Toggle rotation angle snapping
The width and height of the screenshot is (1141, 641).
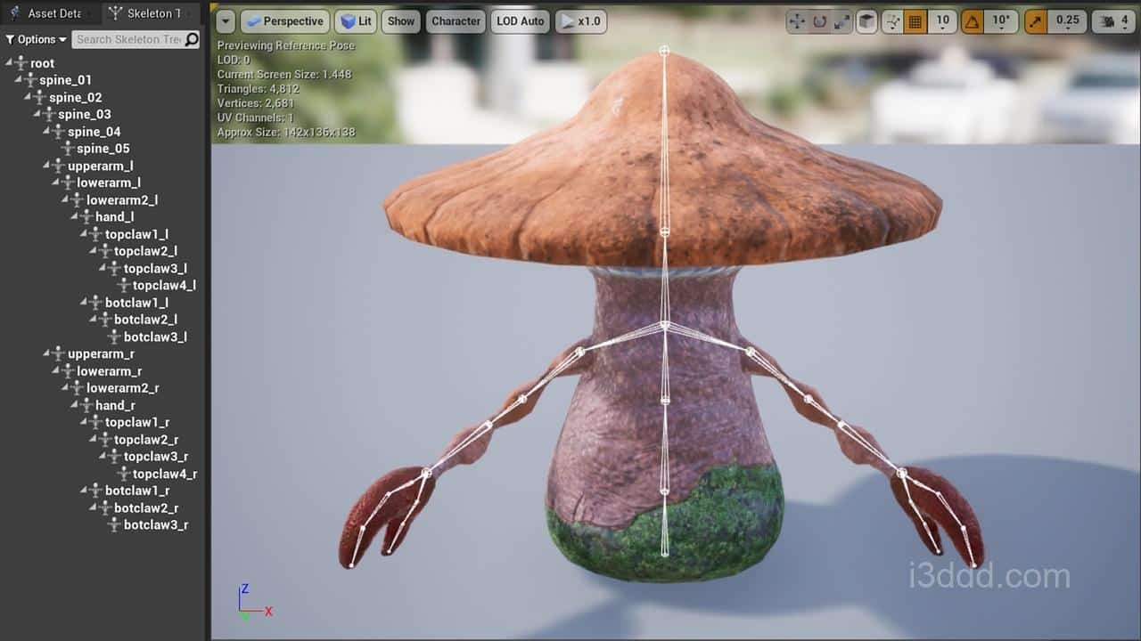tap(974, 21)
